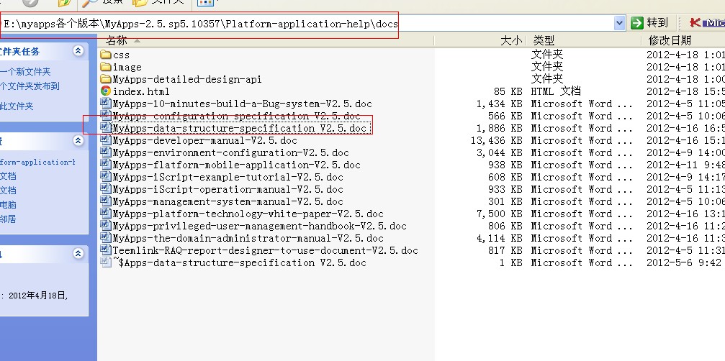Collapse the 文件夹任务 panel with its chevron
The height and width of the screenshot is (361, 725).
pyautogui.click(x=78, y=51)
